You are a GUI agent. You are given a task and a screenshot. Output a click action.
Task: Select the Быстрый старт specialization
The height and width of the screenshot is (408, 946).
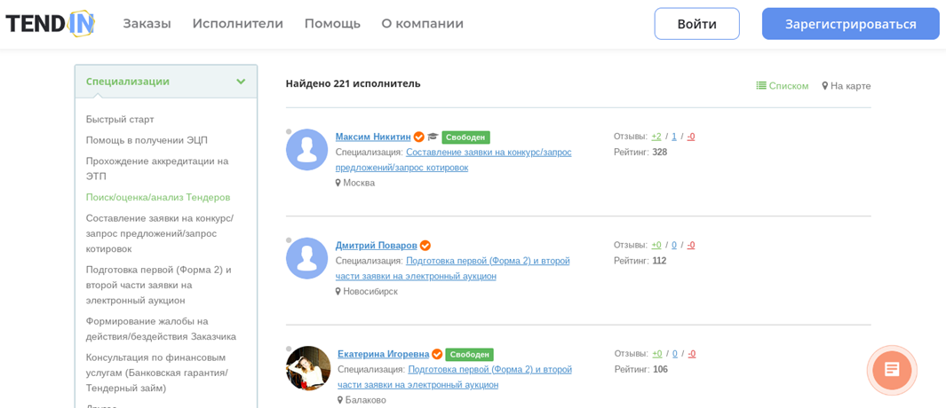pyautogui.click(x=120, y=120)
